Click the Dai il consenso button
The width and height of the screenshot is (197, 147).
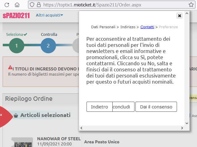(x=156, y=107)
